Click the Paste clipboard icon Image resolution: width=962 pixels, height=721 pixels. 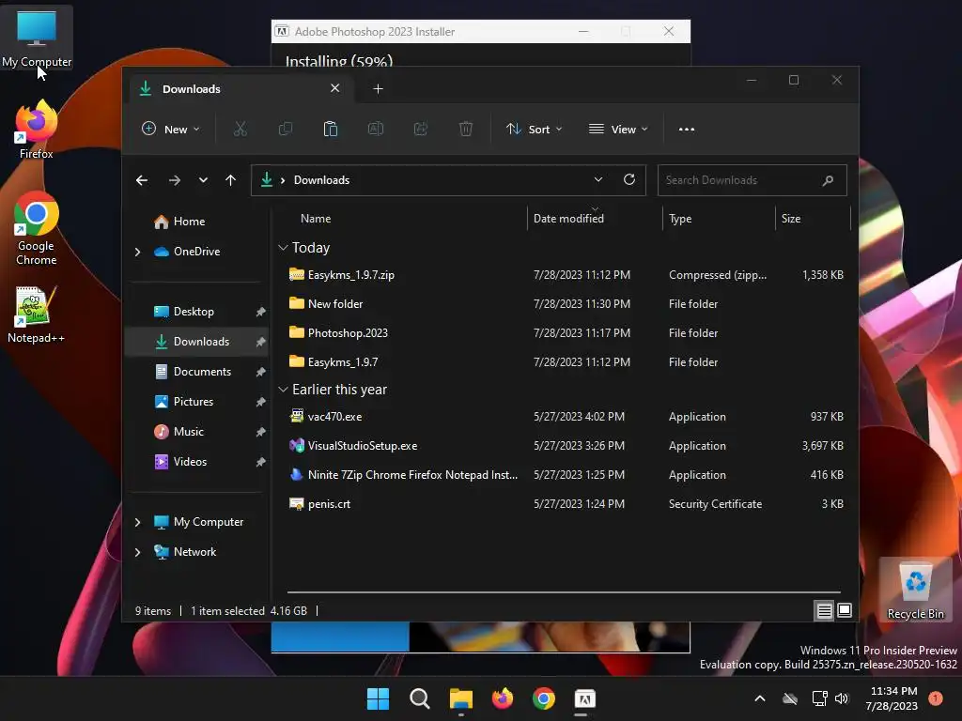point(330,129)
